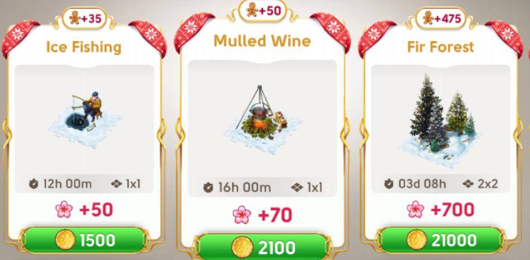Select the Ice Fishing decoration image
Screen dimensions: 530x260
(x=84, y=120)
